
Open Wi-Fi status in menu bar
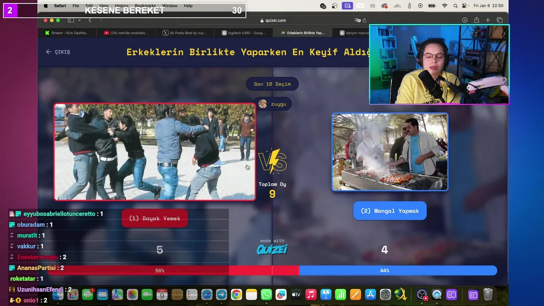[445, 6]
